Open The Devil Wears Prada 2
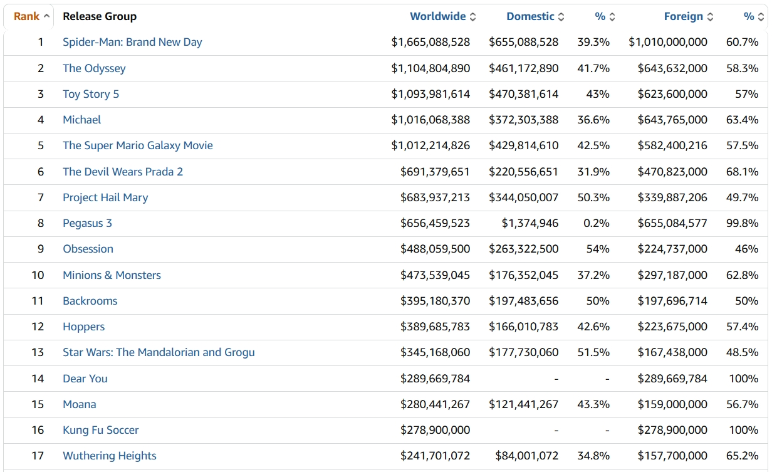772x472 pixels. (x=123, y=172)
